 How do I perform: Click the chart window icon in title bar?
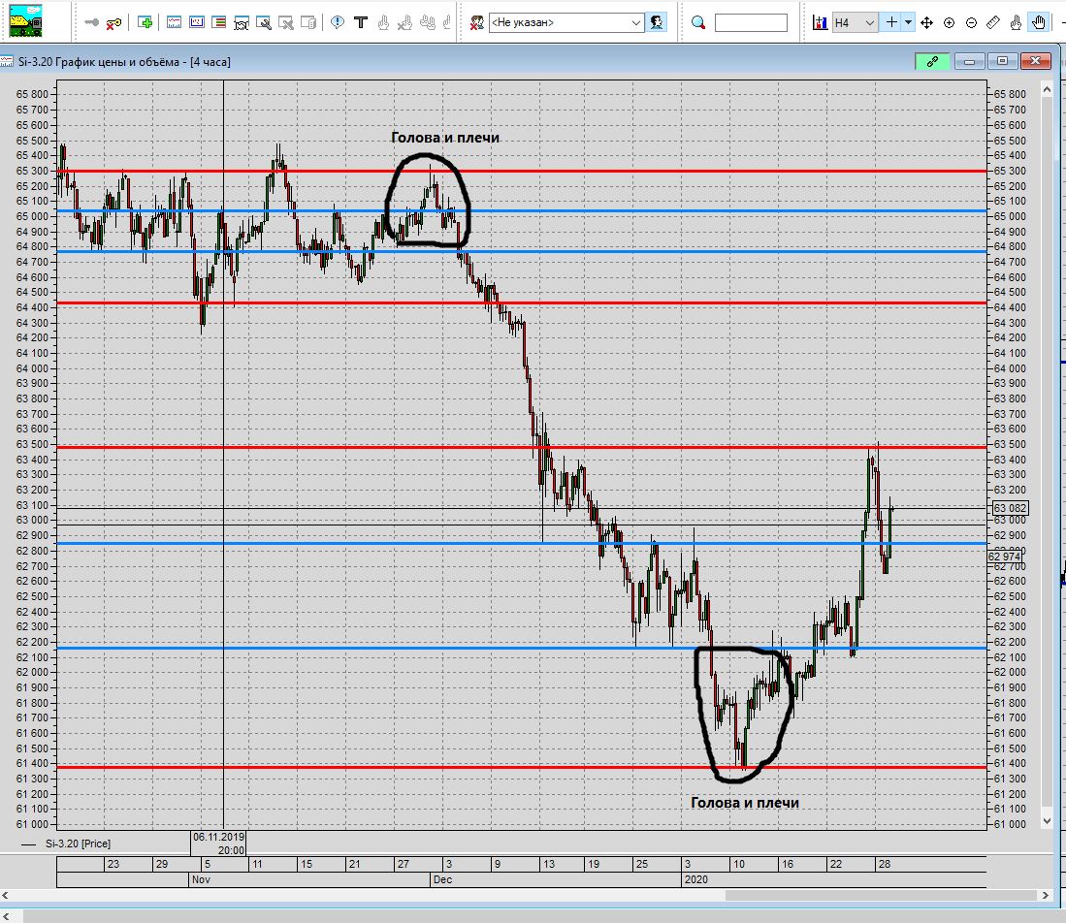pyautogui.click(x=7, y=62)
